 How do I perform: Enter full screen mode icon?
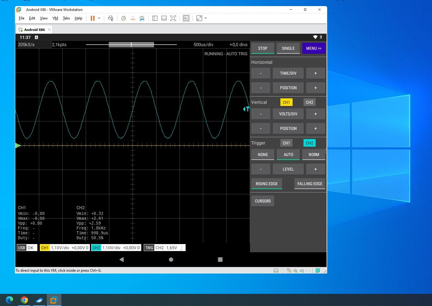173,18
